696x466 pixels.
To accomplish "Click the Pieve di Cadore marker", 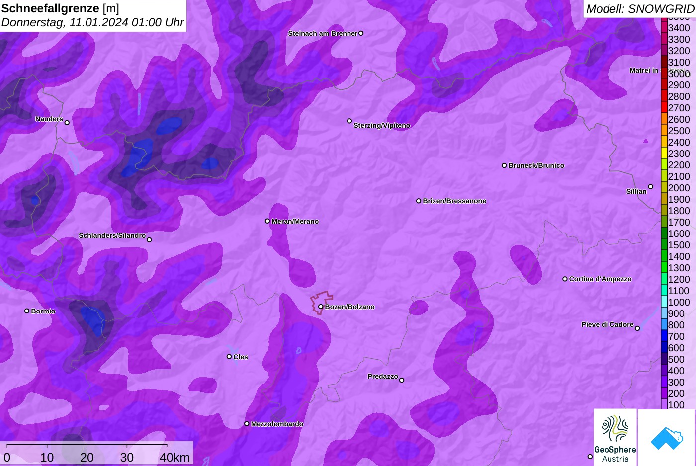I will [637, 328].
